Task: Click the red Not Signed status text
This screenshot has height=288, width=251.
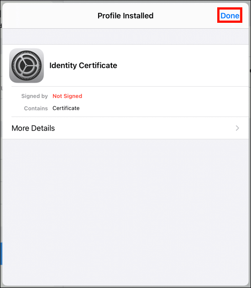Action: pyautogui.click(x=67, y=96)
